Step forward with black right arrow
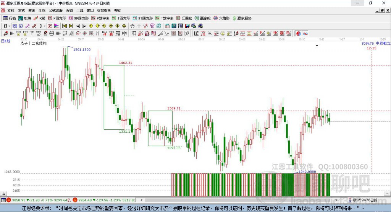 click(x=84, y=26)
